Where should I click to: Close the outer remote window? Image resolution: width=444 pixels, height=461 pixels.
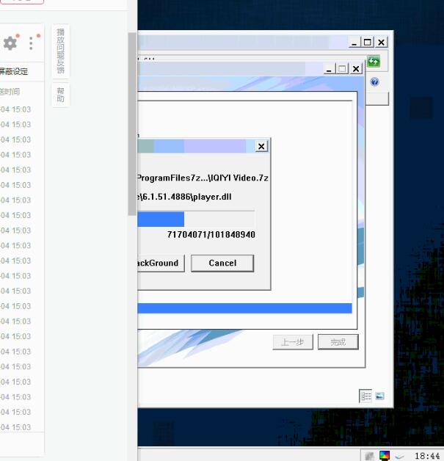pos(381,43)
